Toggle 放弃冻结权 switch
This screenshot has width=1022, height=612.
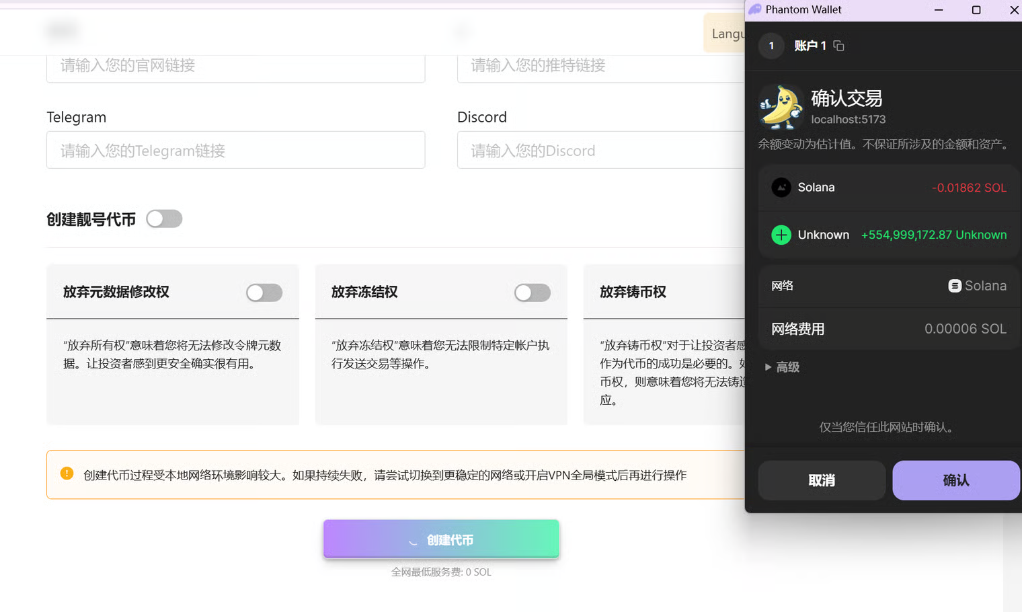(x=532, y=293)
